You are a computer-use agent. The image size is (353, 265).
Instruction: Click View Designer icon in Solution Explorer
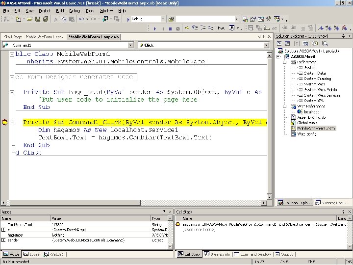(x=287, y=44)
